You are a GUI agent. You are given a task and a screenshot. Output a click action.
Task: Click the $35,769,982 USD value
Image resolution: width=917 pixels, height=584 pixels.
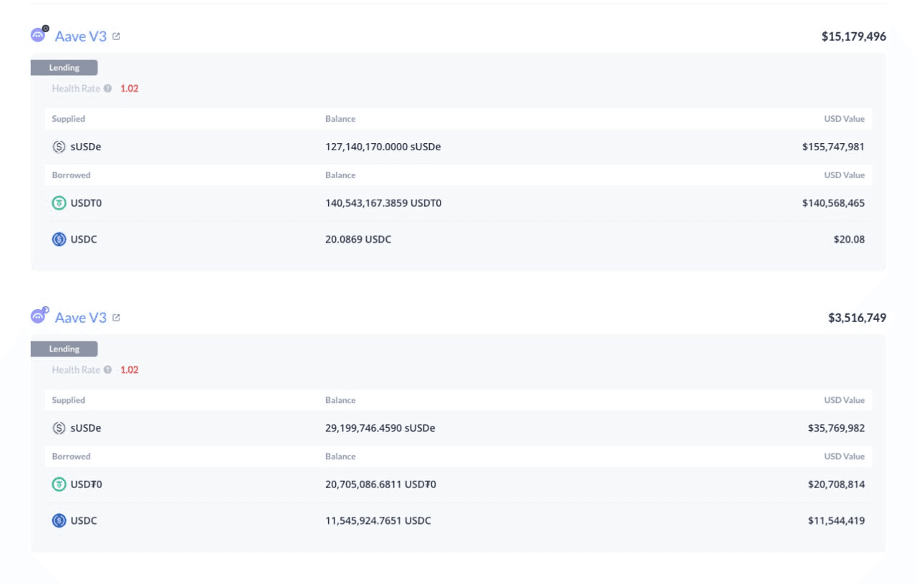[x=836, y=428]
